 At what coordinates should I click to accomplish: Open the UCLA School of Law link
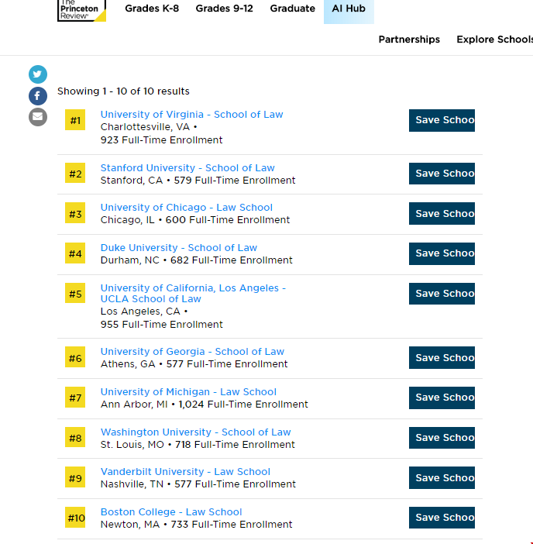(193, 294)
